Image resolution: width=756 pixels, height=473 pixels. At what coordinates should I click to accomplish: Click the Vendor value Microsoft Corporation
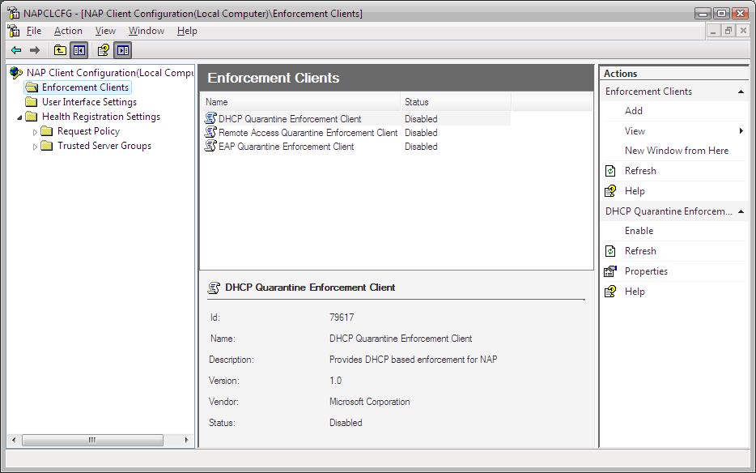369,402
